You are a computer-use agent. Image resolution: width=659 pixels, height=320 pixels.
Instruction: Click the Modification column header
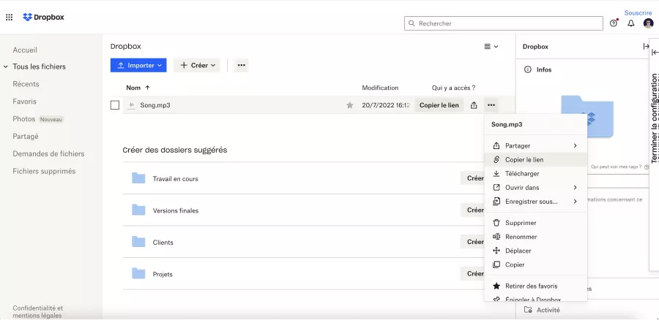pyautogui.click(x=380, y=88)
